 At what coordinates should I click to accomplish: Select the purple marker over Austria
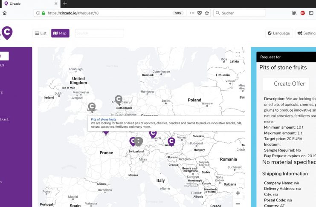[x=171, y=141]
